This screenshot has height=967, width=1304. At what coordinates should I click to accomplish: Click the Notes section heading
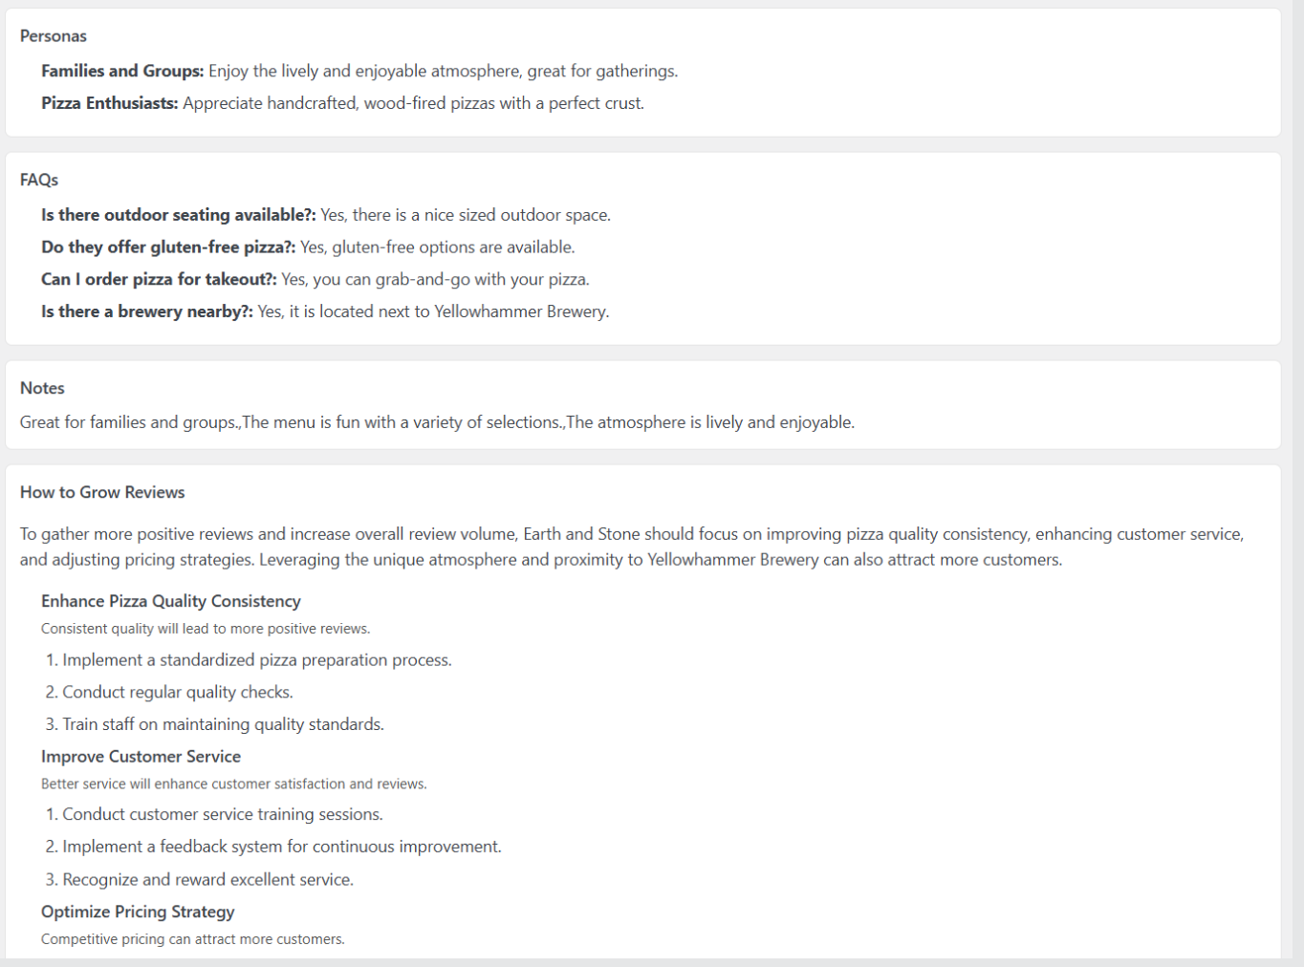[x=42, y=388]
